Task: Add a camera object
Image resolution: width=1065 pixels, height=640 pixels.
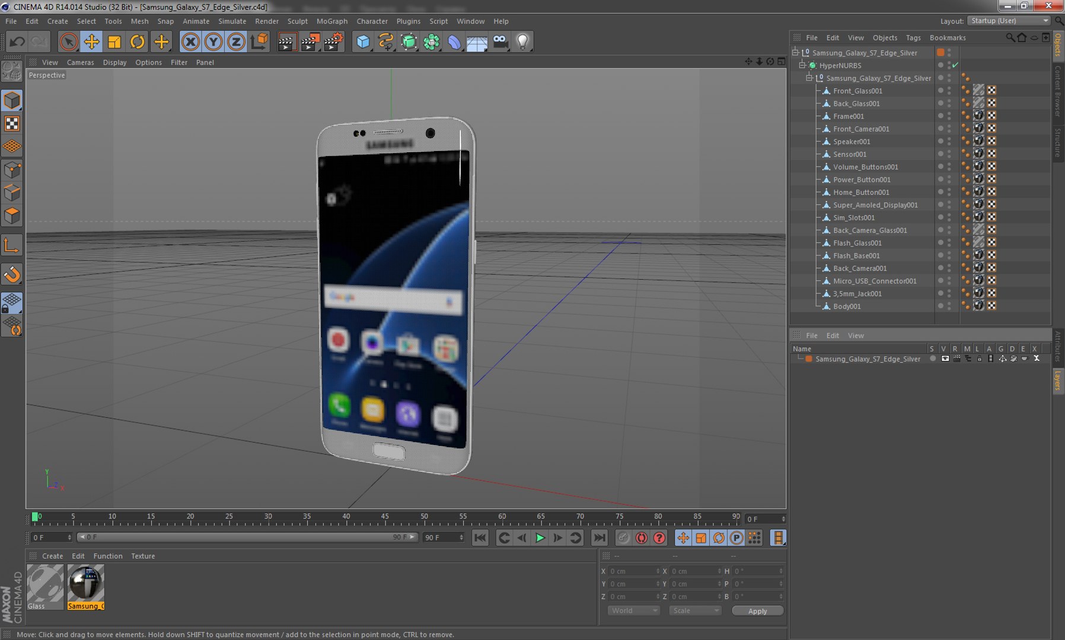Action: (500, 41)
